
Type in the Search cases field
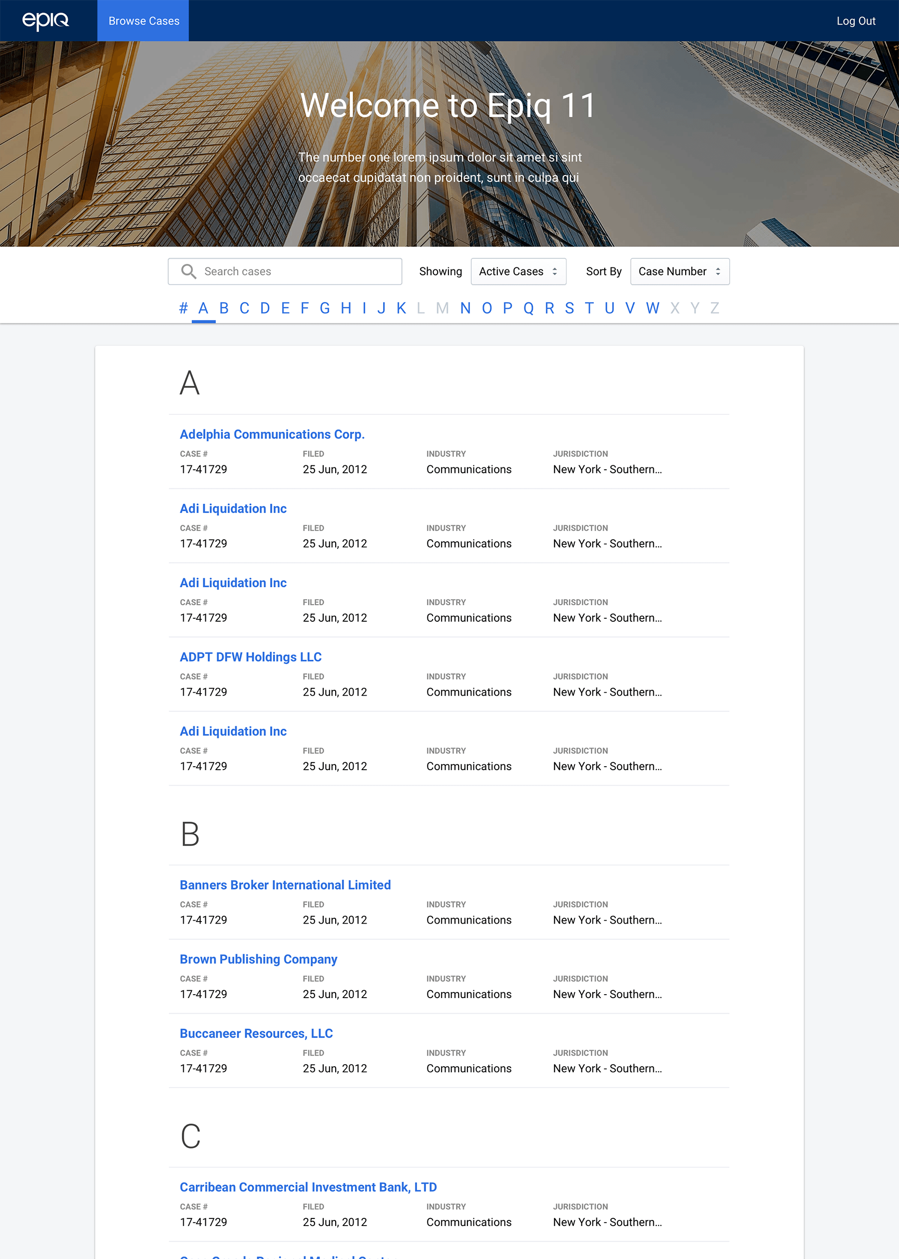(299, 271)
